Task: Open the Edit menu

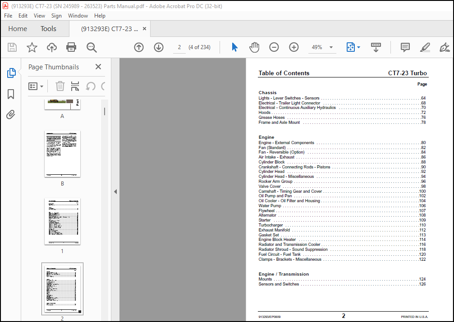Action: coord(23,16)
